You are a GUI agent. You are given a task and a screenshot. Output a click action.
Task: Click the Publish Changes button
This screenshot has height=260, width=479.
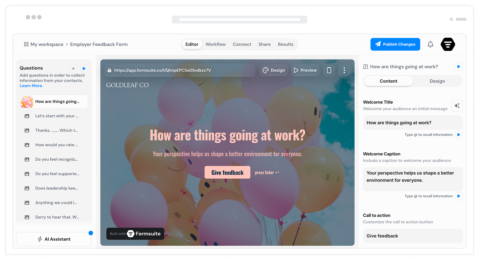395,44
